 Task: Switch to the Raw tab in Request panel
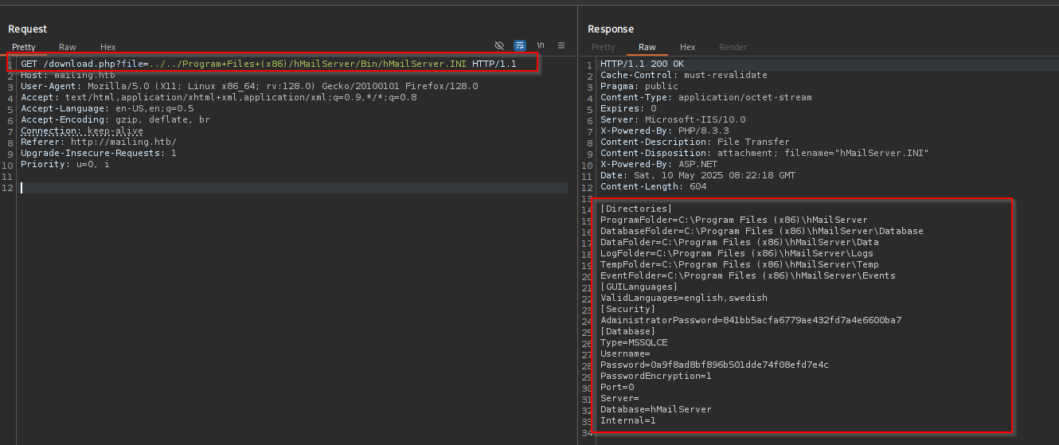point(68,47)
